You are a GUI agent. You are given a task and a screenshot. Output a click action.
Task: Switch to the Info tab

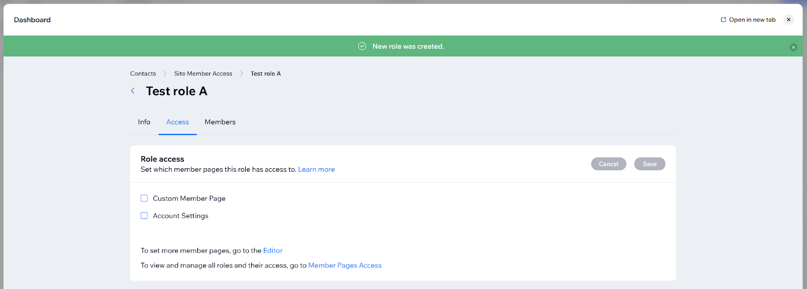144,122
